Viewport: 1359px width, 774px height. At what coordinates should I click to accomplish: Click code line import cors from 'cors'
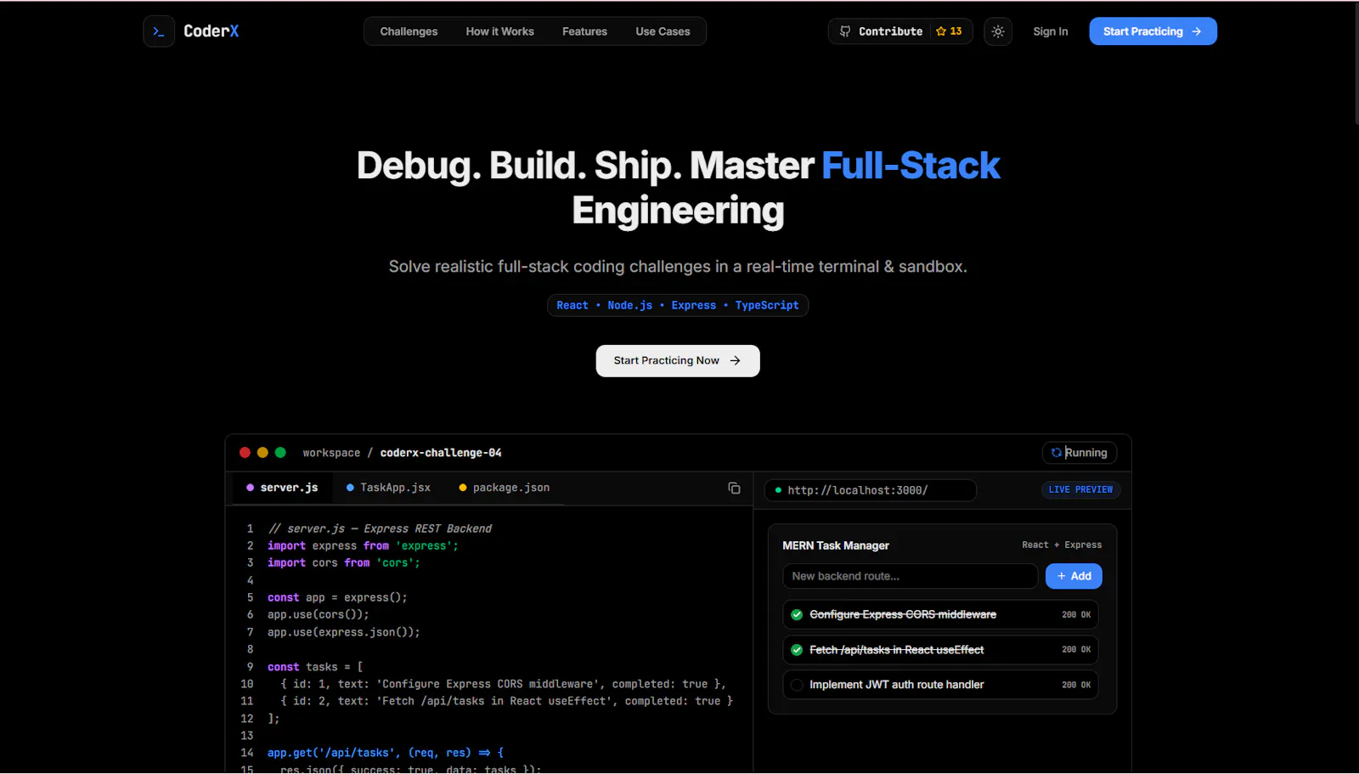[343, 562]
